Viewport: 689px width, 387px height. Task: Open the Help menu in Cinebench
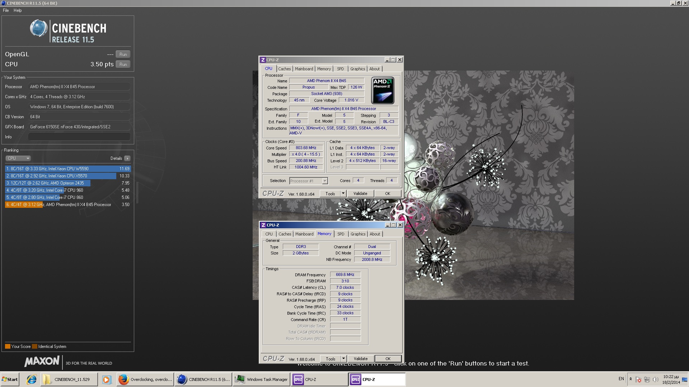[18, 10]
